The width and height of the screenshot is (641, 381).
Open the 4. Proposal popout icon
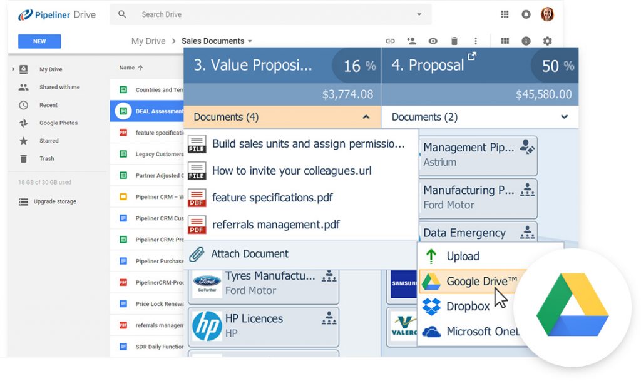tap(472, 56)
